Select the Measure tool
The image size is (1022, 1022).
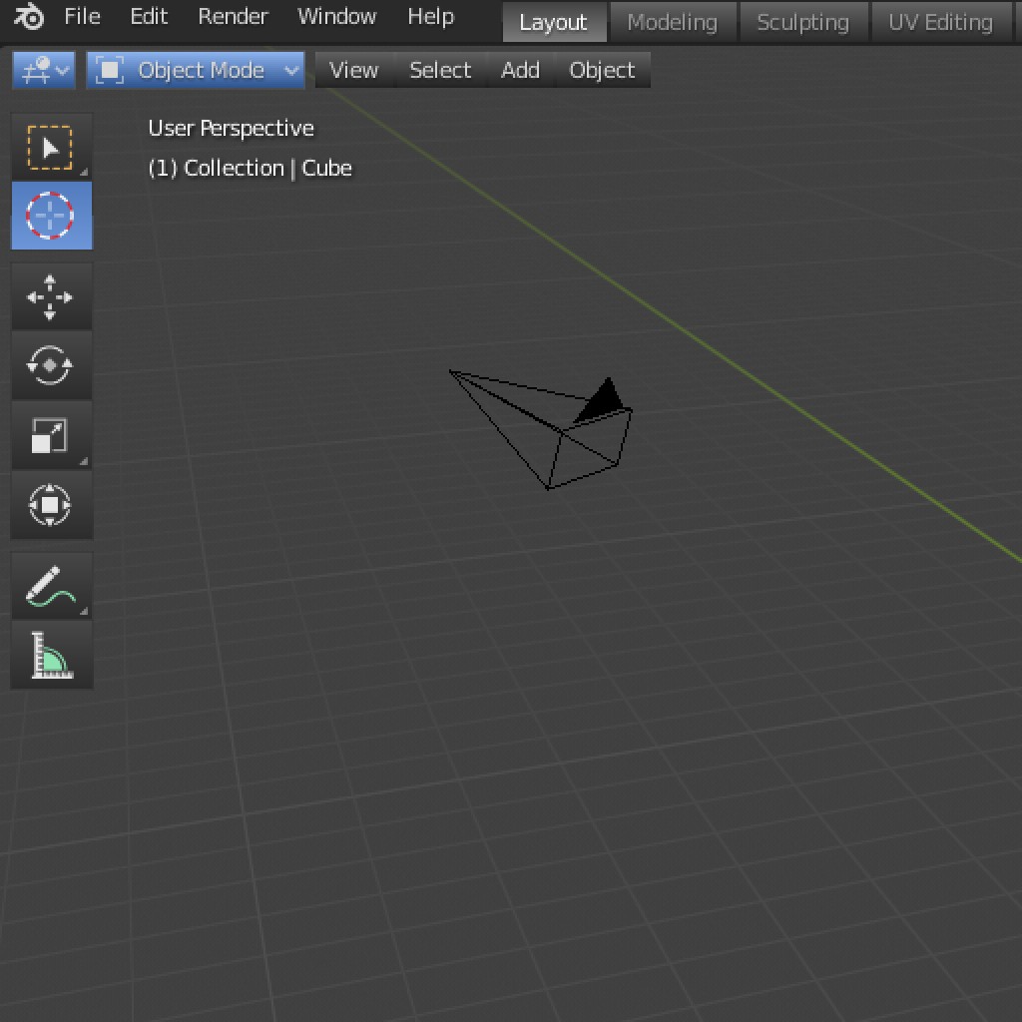tap(51, 656)
